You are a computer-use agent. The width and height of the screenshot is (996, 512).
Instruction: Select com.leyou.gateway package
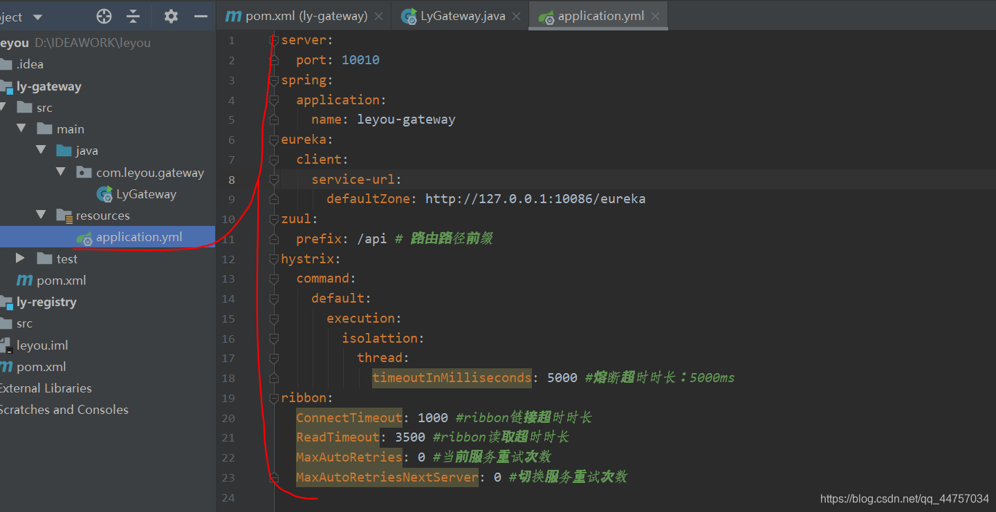[150, 173]
